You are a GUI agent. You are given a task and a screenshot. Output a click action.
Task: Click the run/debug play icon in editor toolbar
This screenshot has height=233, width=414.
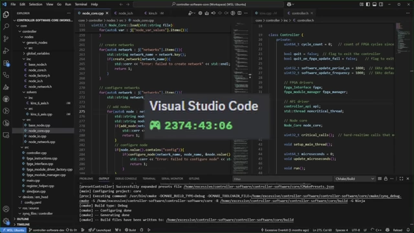coord(191,13)
